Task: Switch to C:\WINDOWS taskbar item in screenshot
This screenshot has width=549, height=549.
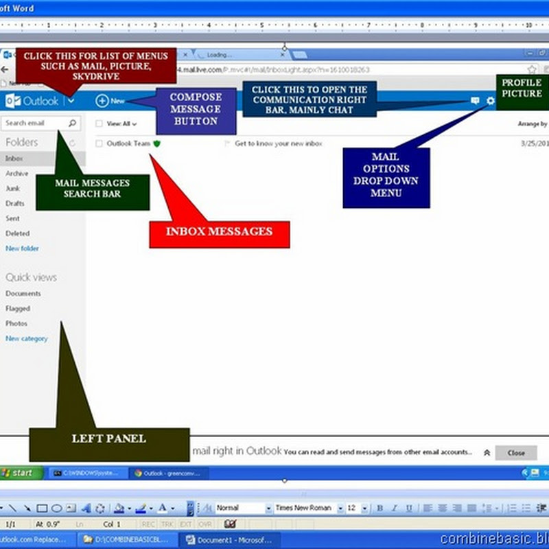Action: click(x=87, y=474)
